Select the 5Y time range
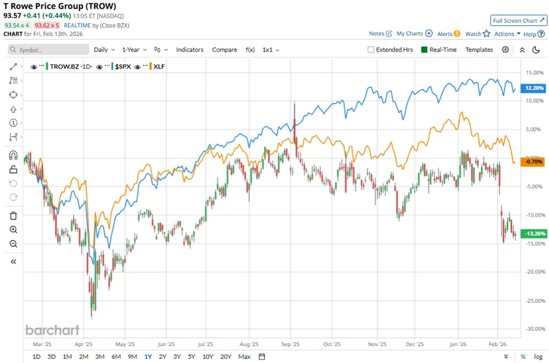 point(192,357)
